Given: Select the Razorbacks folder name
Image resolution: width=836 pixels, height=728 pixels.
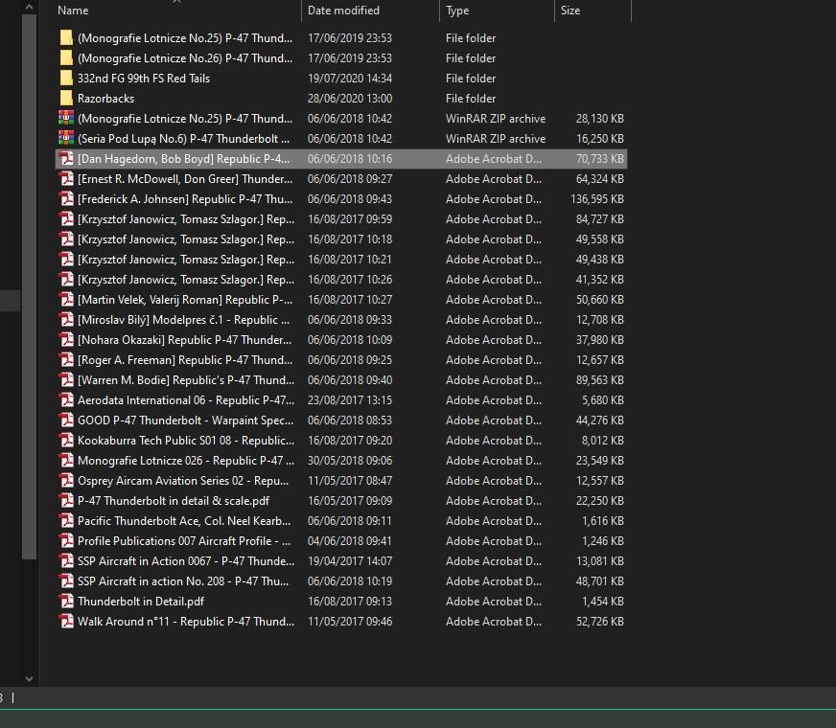Looking at the screenshot, I should pos(105,98).
